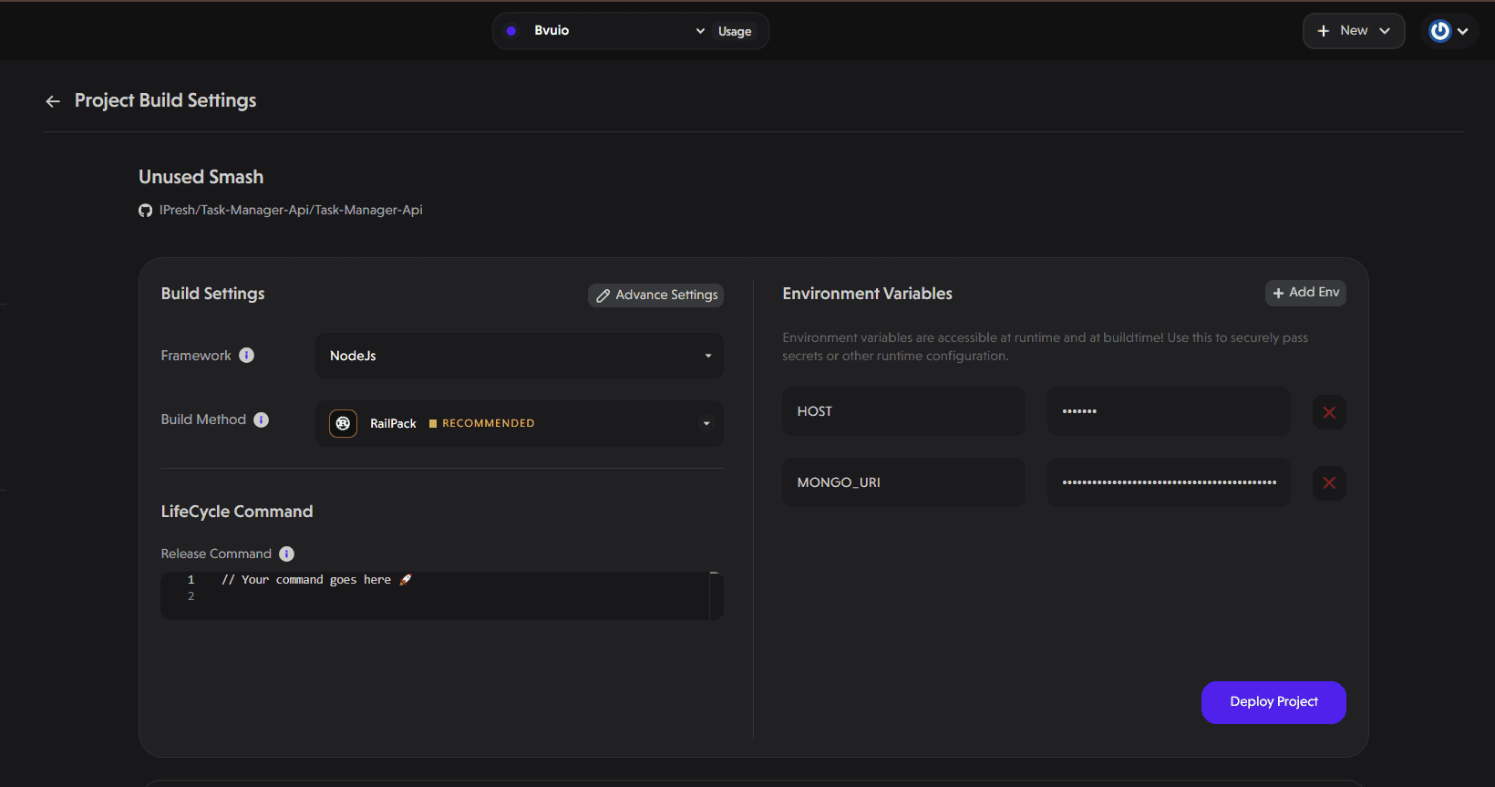Screen dimensions: 1495x787
Task: Click the purple dot beside Bvuio
Action: pos(511,31)
